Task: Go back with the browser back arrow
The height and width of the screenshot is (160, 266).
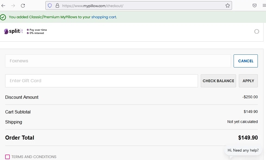Action: pyautogui.click(x=3, y=6)
